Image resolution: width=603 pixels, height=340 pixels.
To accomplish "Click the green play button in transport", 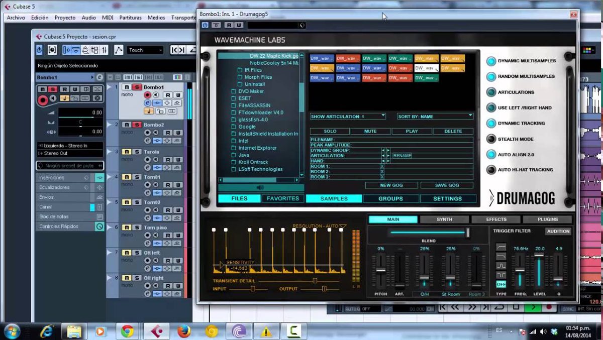I will [x=532, y=307].
